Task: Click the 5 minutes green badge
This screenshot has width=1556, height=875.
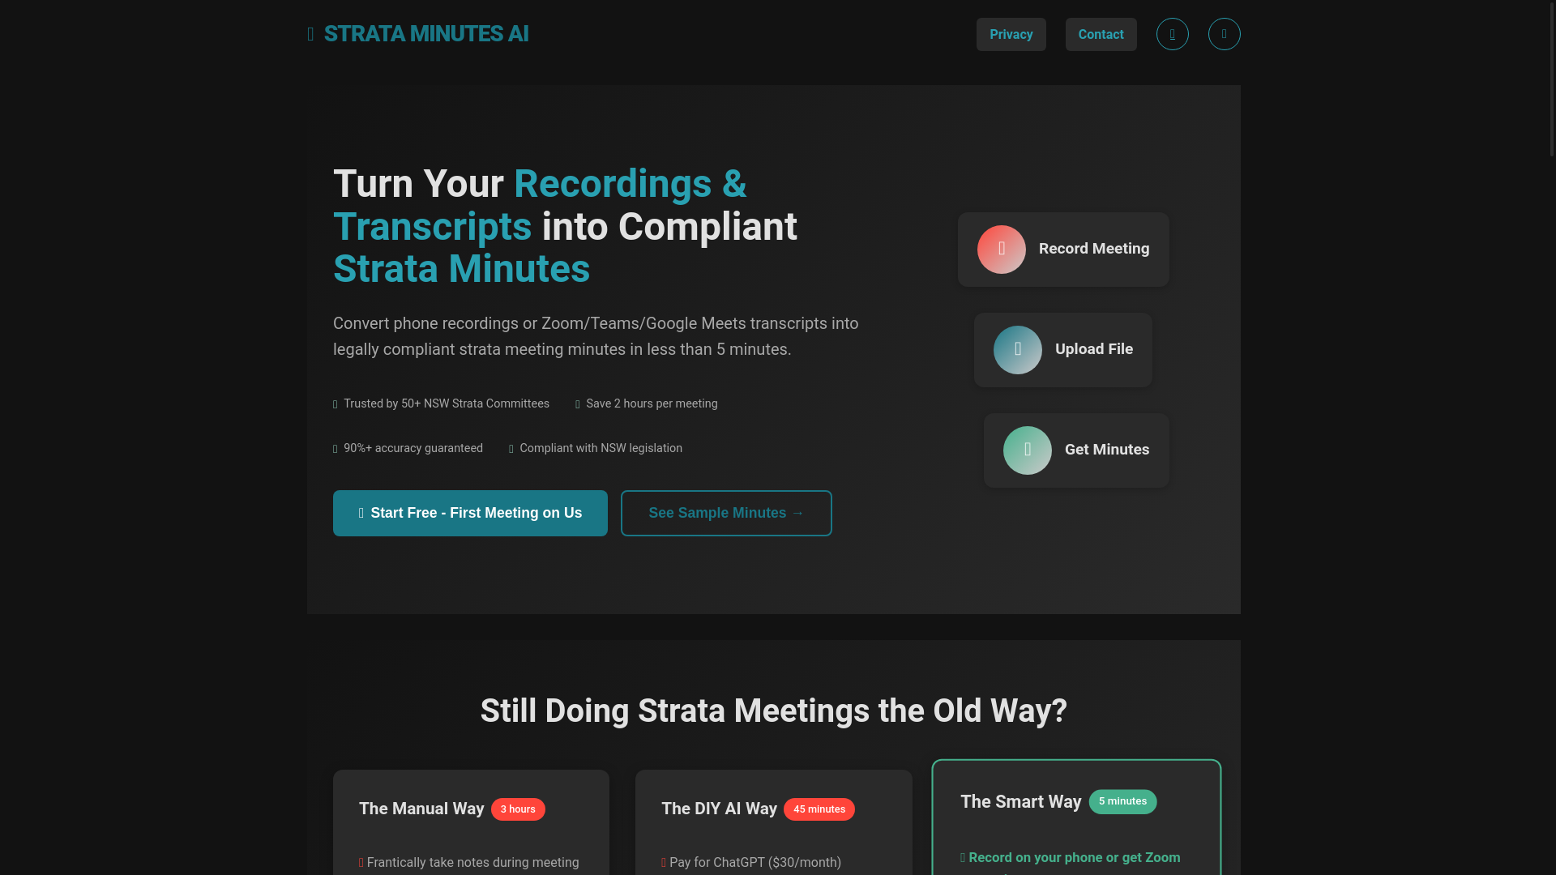Action: pyautogui.click(x=1122, y=801)
